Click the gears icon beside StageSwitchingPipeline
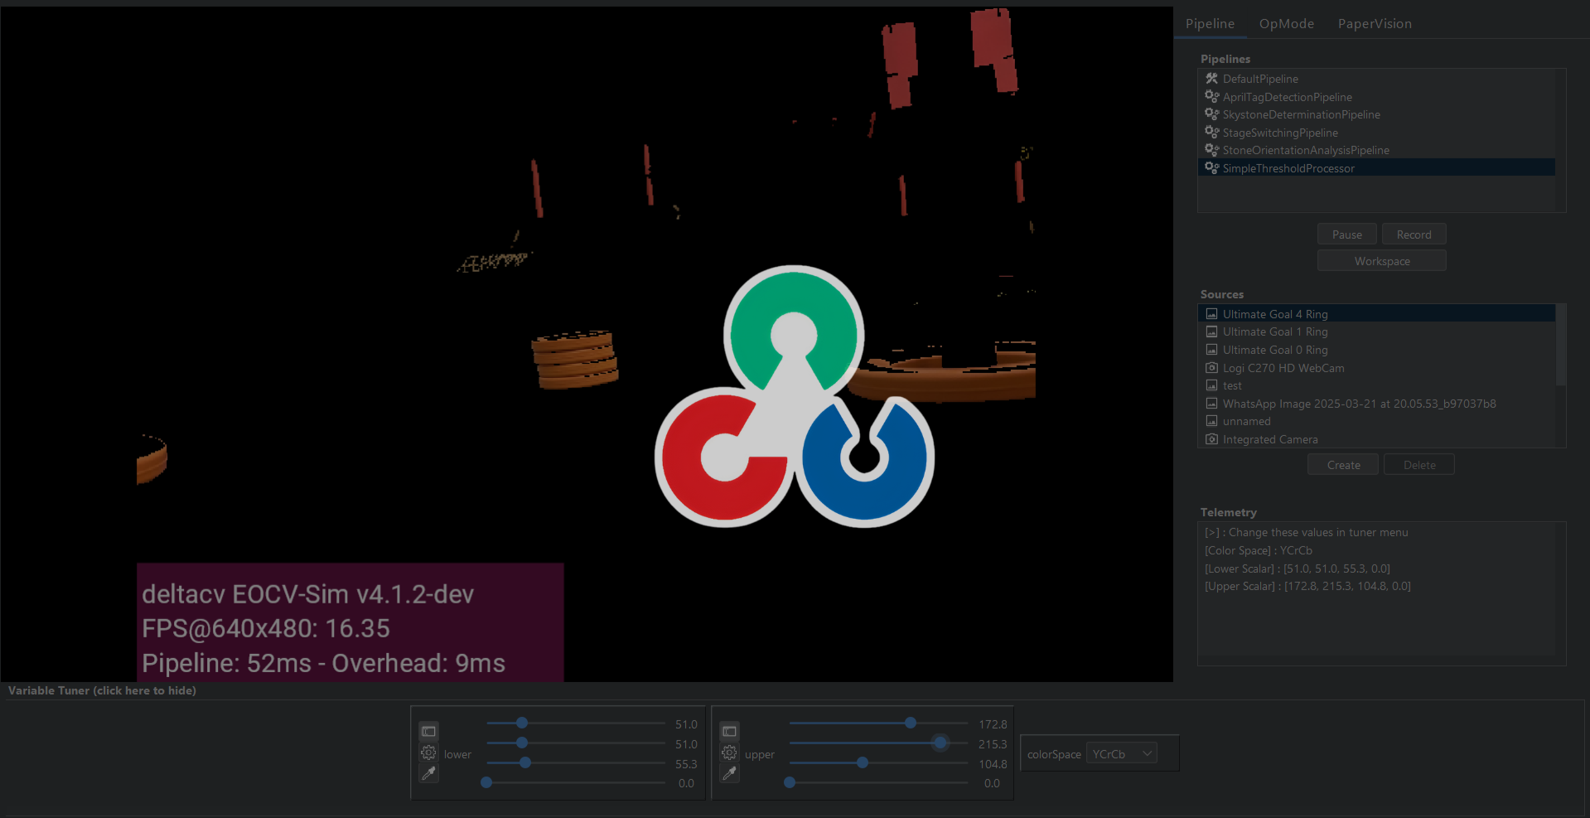Image resolution: width=1590 pixels, height=818 pixels. [1211, 133]
